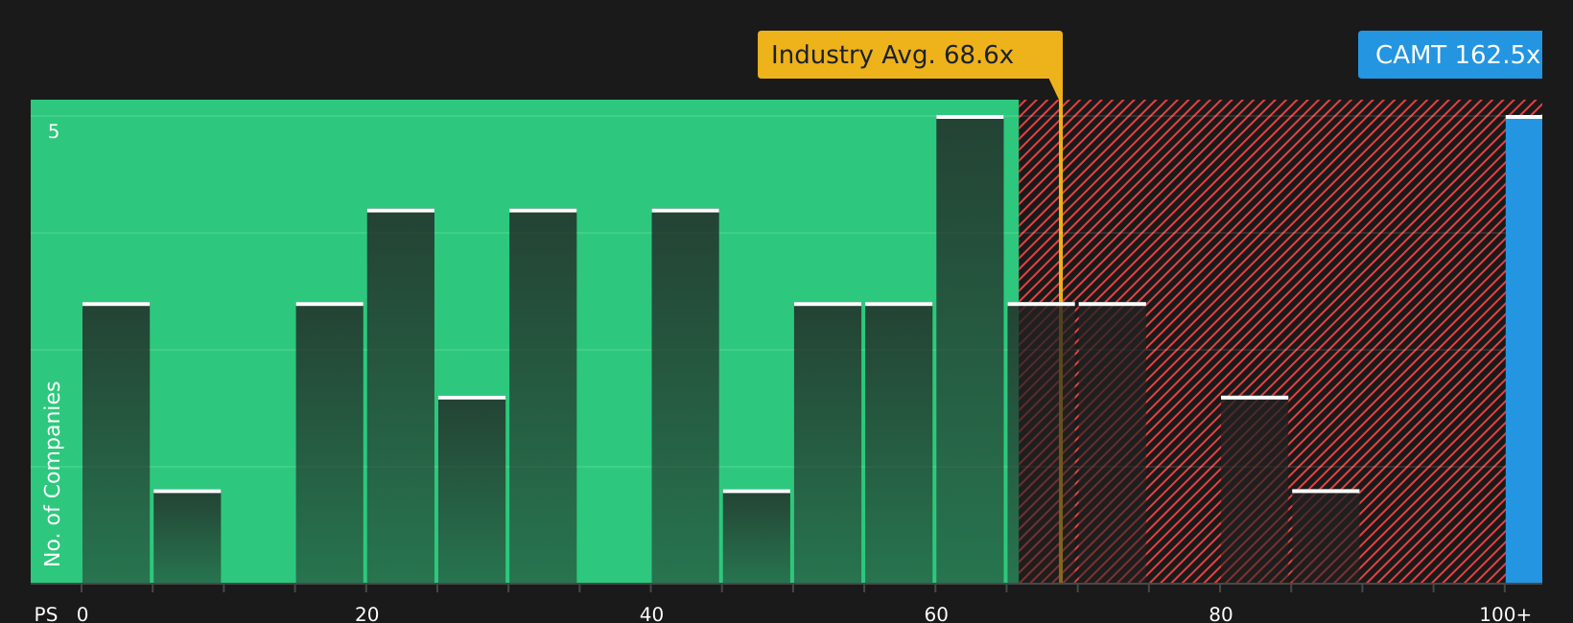The height and width of the screenshot is (623, 1573).
Task: Click the x-axis tick label '100+'
Action: point(1505,614)
